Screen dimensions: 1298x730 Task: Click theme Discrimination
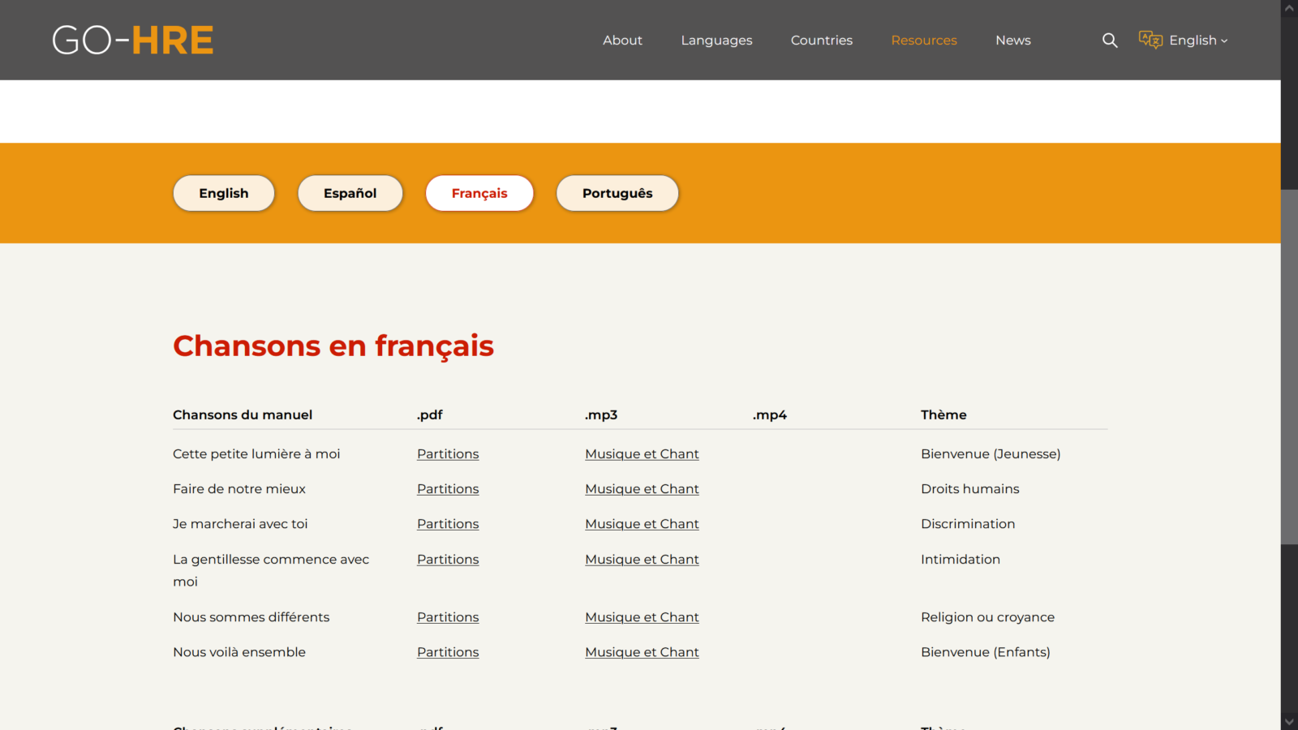[x=968, y=524]
